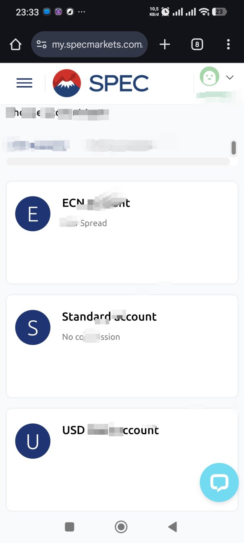Click the SPEC mountain logo
Screen dimensions: 244x543
coord(67,83)
